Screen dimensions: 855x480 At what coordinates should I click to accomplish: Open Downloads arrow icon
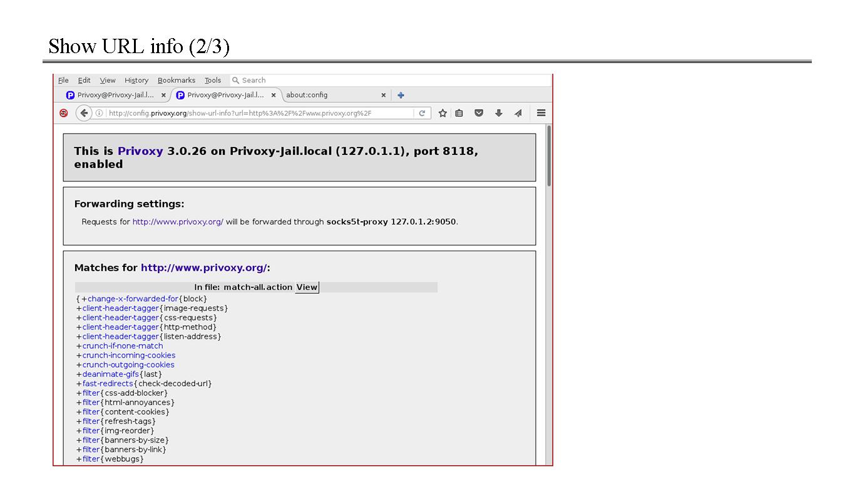tap(499, 113)
